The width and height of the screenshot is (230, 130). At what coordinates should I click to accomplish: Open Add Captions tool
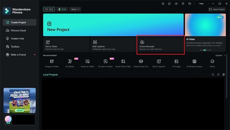[x=113, y=45]
